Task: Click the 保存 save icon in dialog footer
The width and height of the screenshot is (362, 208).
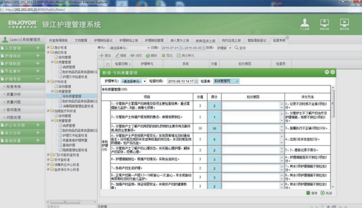Action: coord(308,193)
